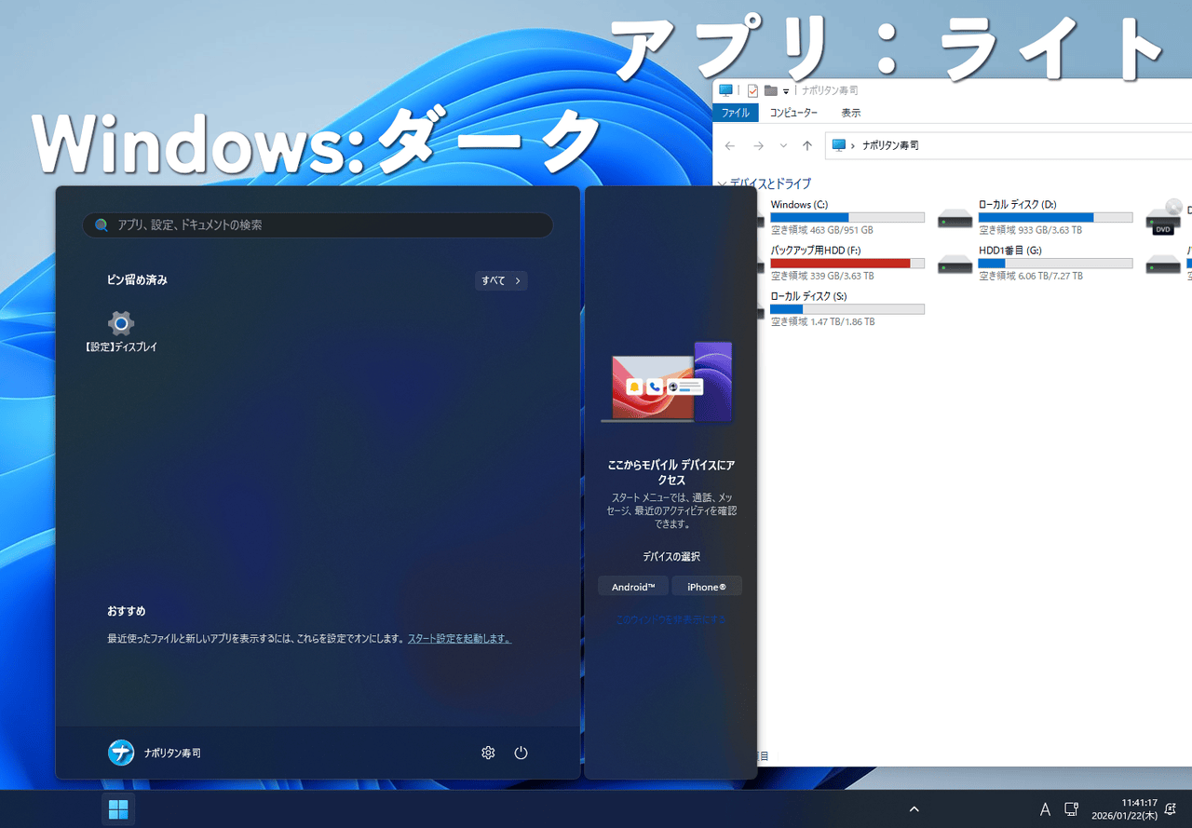Screen dimensions: 1192x828
Task: Open the DVD drive in Explorer
Action: pyautogui.click(x=1162, y=218)
